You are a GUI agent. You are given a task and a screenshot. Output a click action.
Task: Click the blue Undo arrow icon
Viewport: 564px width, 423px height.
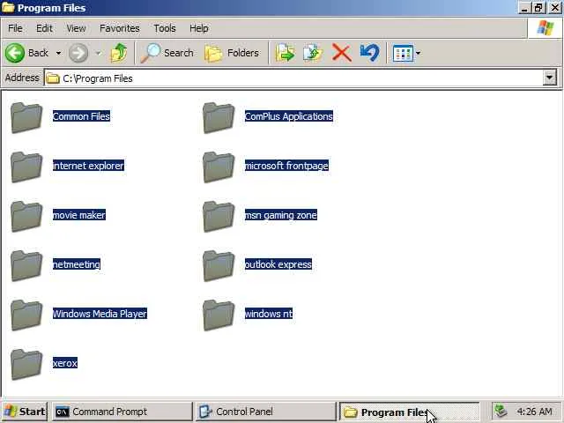370,53
